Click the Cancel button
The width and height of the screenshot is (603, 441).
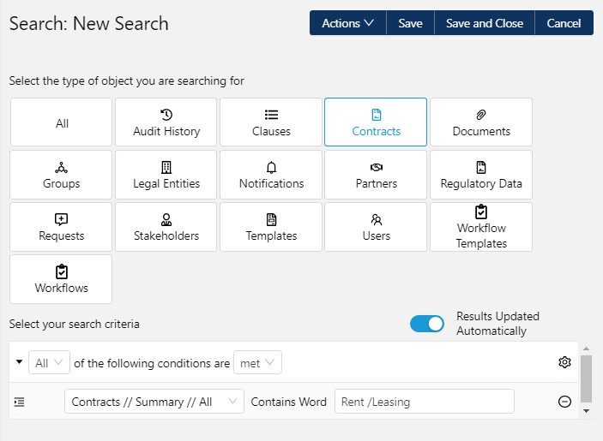coord(564,23)
